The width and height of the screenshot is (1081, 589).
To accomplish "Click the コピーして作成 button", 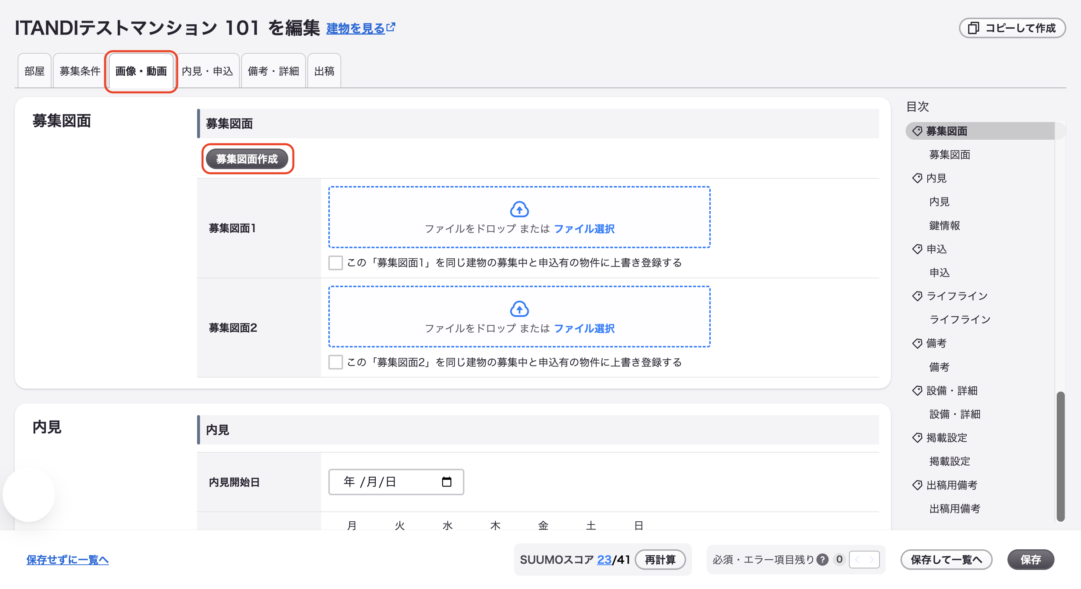I will click(x=1012, y=28).
